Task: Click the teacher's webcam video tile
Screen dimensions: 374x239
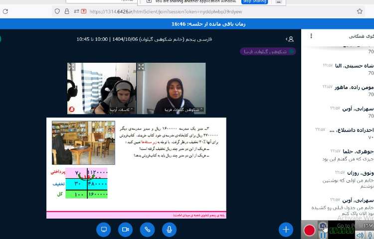Action: tap(171, 88)
